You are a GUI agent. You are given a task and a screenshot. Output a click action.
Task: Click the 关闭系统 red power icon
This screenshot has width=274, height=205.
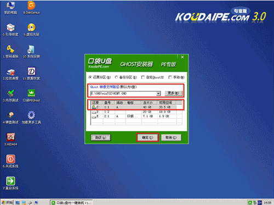[x=10, y=159]
